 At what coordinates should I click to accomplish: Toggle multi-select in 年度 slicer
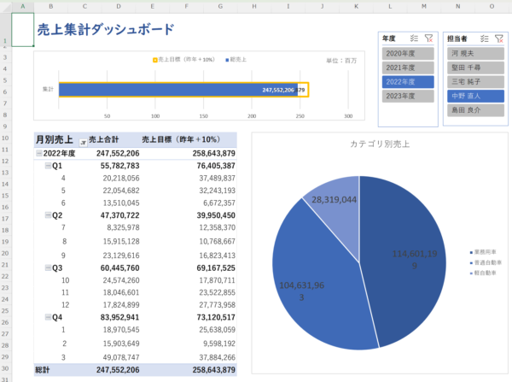pyautogui.click(x=413, y=38)
